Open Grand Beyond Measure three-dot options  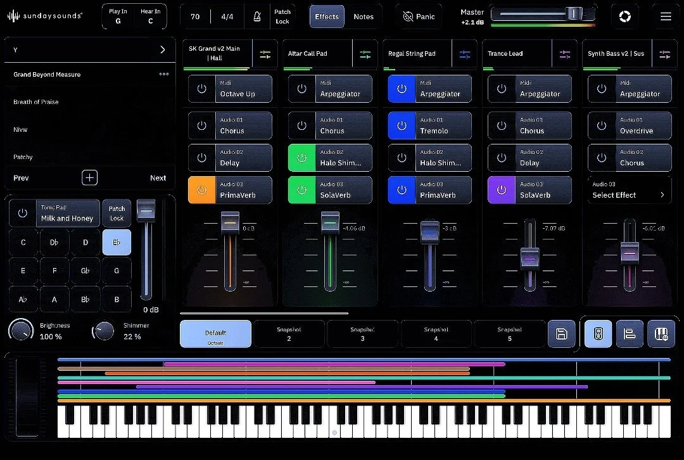pyautogui.click(x=164, y=74)
